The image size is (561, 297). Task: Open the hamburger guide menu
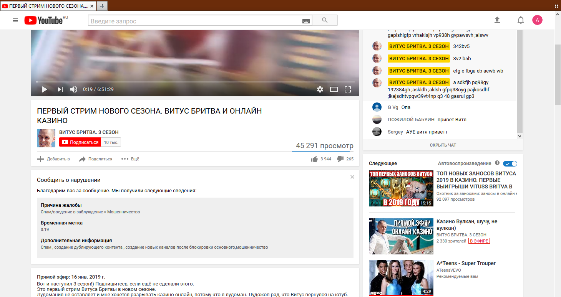click(x=15, y=20)
